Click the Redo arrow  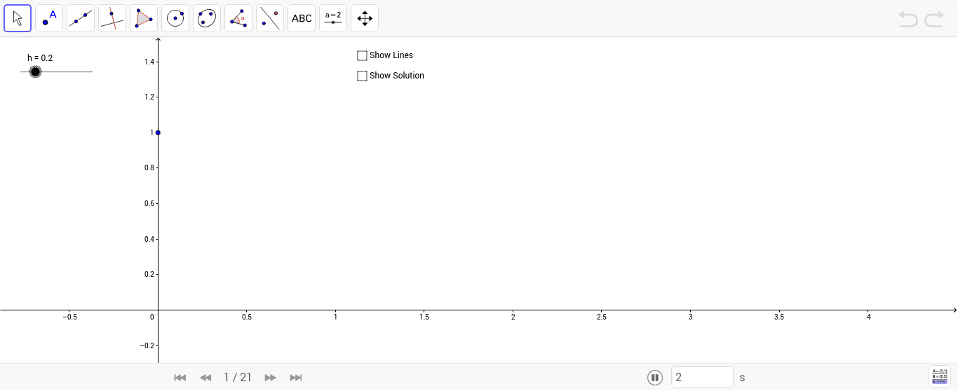point(934,20)
